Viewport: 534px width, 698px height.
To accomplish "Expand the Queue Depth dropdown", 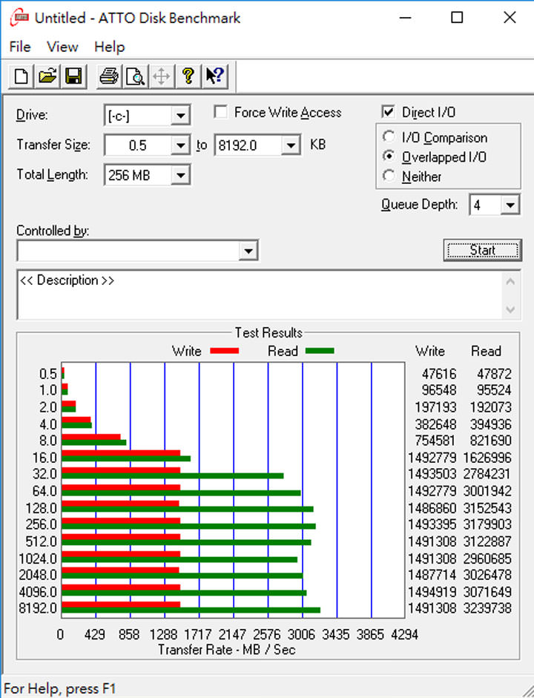I will (x=510, y=205).
